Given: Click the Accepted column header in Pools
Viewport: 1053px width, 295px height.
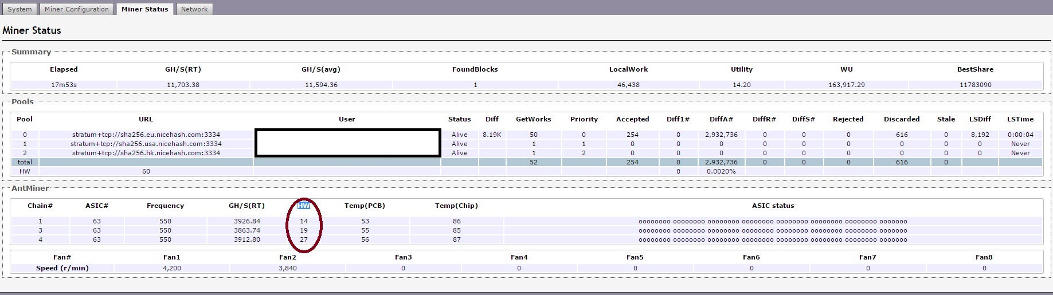Looking at the screenshot, I should tap(632, 119).
